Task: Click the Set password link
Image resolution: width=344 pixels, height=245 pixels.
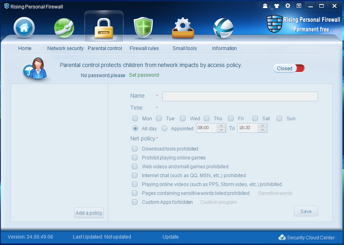Action: point(144,75)
